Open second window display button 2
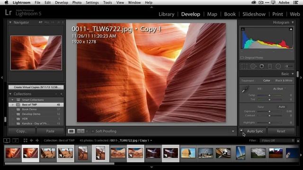This screenshot has height=170, width=303. click(x=16, y=140)
